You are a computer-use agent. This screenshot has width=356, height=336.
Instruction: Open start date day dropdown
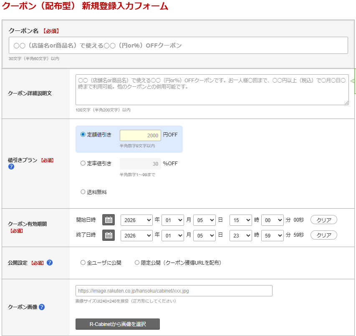pyautogui.click(x=204, y=220)
